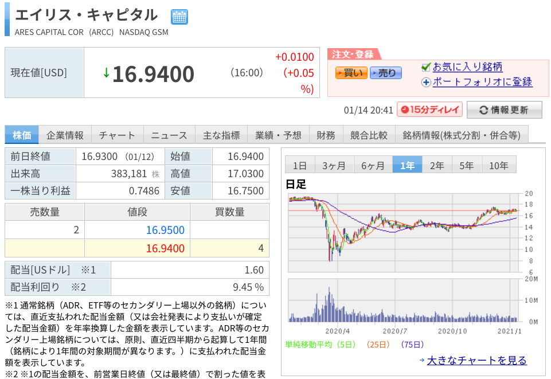Viewport: 551px width, 379px height.
Task: Click sell quantity 2 cell
Action: [45, 230]
